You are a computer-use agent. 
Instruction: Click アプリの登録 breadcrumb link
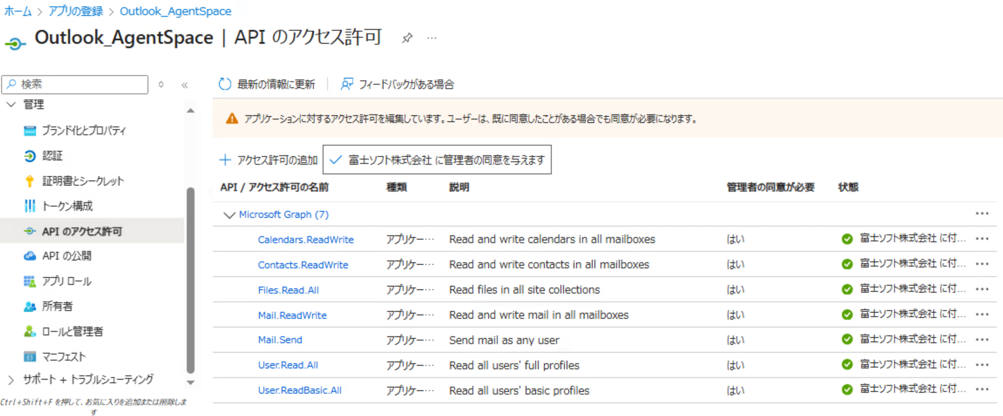pos(76,11)
